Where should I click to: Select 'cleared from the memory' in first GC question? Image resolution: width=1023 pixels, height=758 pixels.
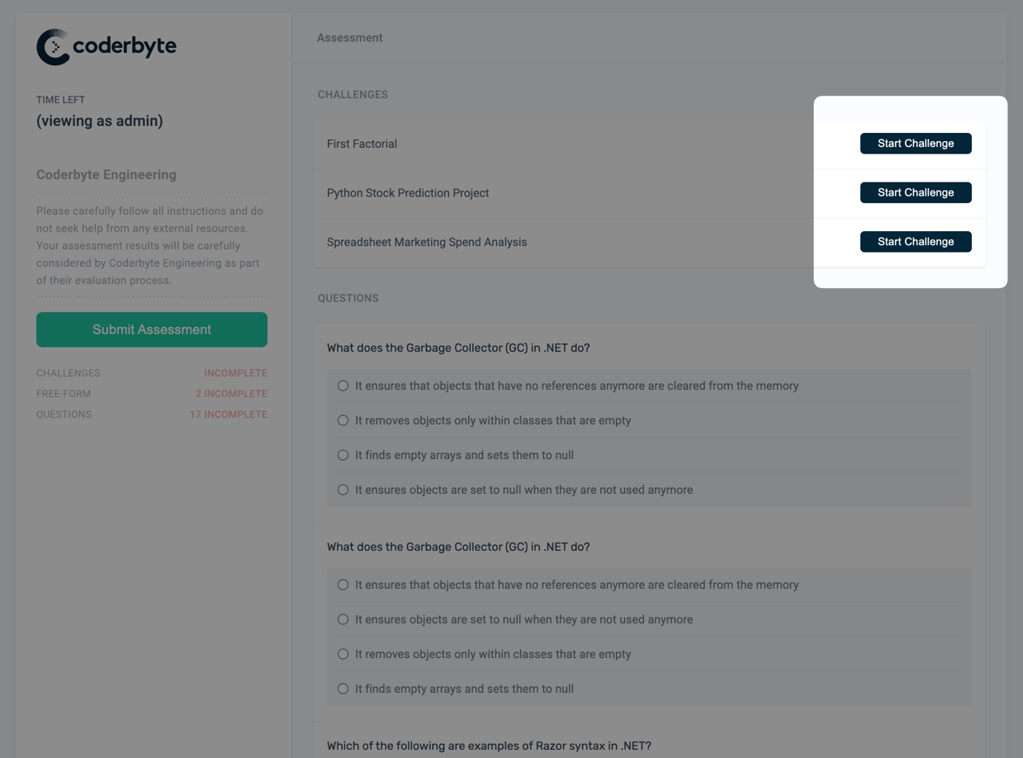pyautogui.click(x=343, y=386)
